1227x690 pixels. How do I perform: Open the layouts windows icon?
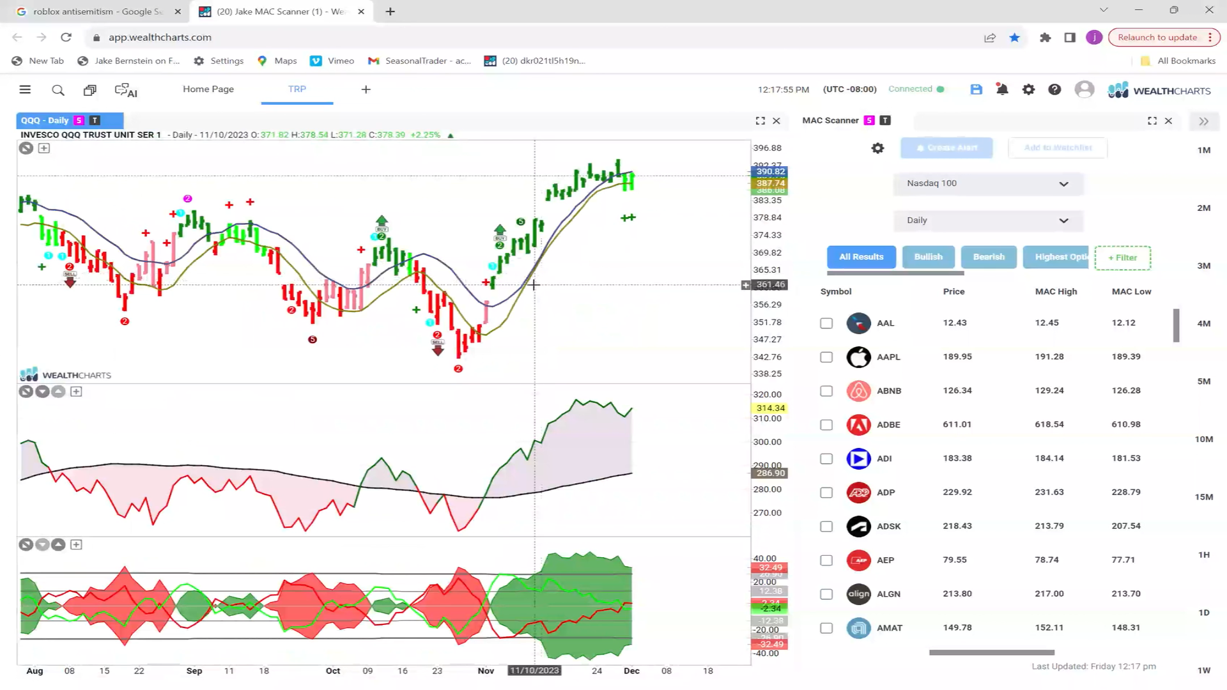click(90, 90)
